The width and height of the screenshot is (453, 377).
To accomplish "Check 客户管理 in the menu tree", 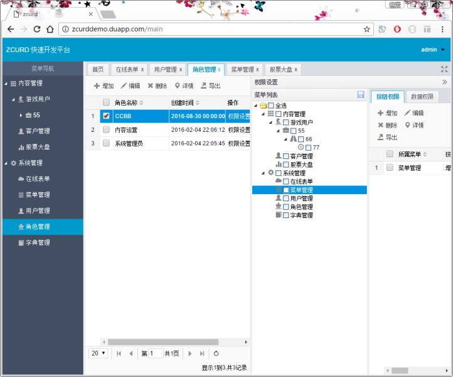I will [286, 156].
